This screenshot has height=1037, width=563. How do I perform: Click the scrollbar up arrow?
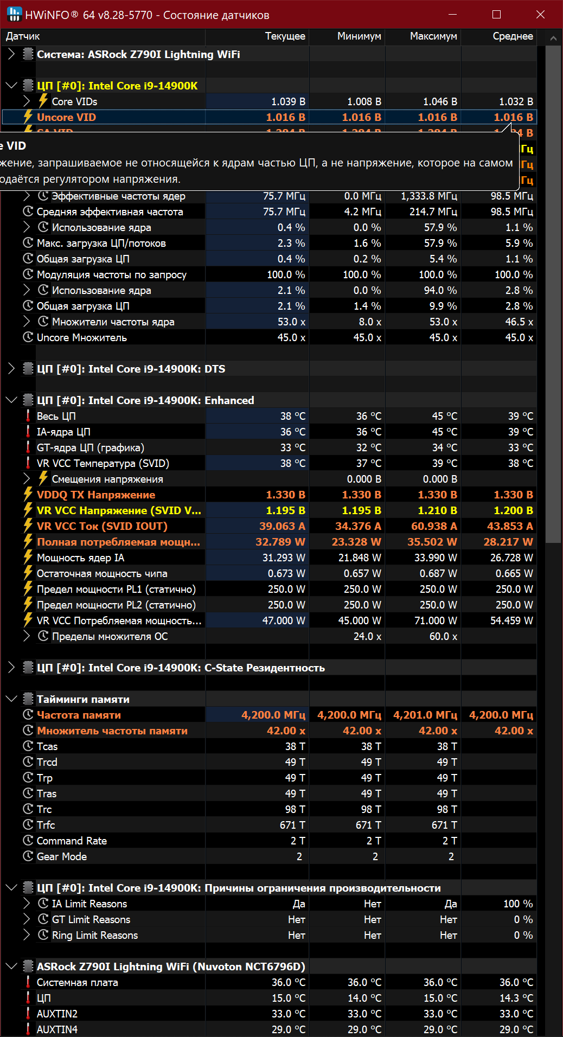[x=553, y=38]
